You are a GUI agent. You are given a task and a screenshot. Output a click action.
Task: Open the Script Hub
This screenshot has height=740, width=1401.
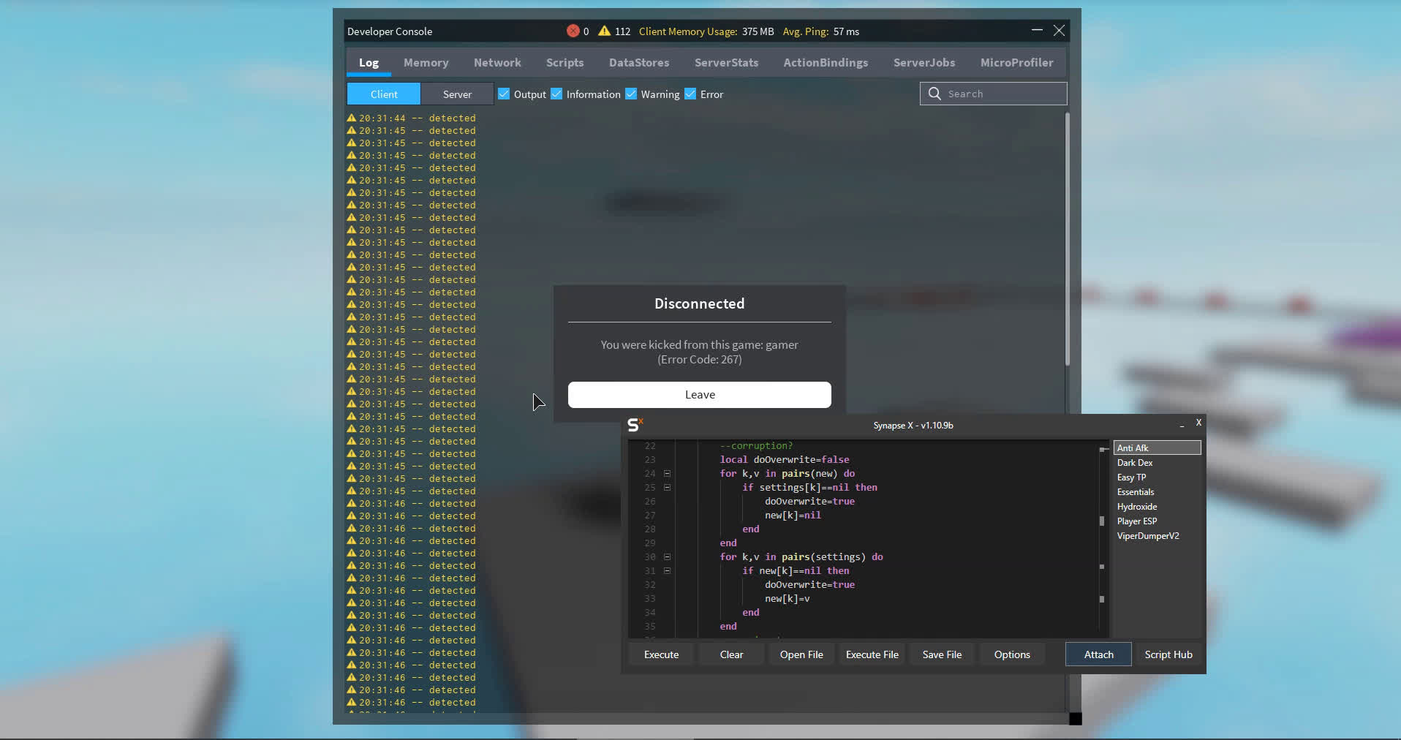point(1168,654)
